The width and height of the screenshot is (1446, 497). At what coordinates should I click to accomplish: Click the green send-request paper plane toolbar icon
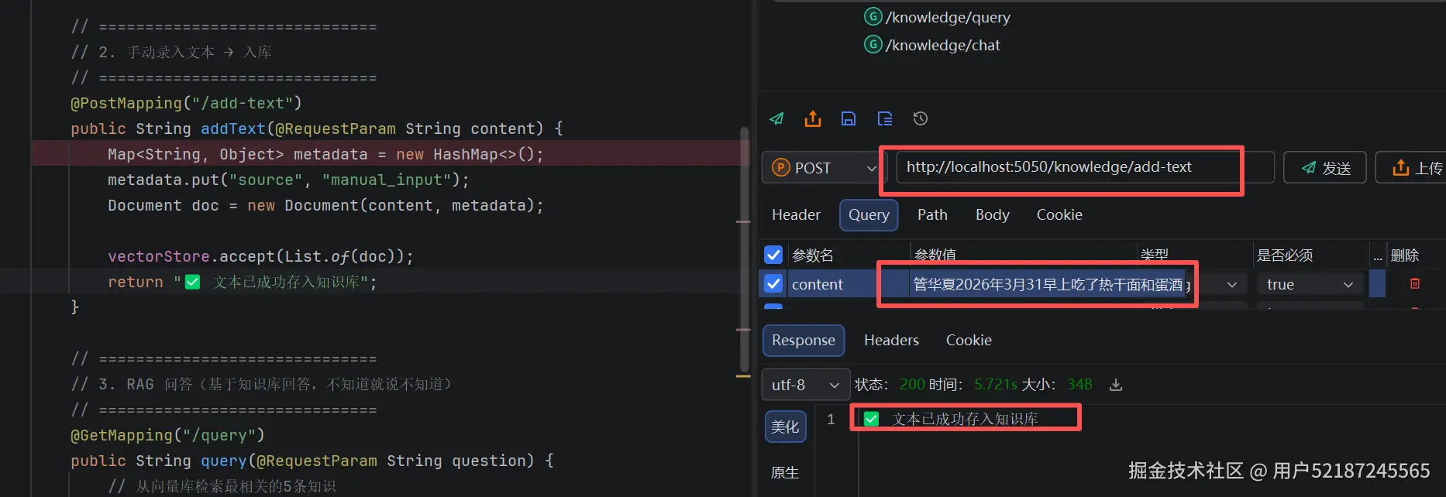pos(776,118)
